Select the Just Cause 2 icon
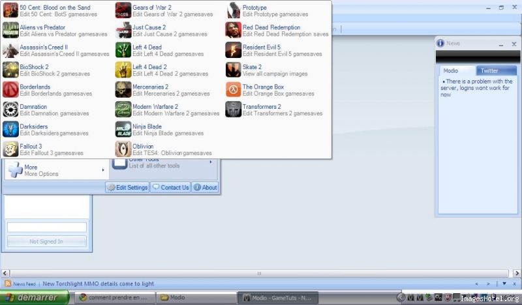This screenshot has width=522, height=305. tap(123, 30)
